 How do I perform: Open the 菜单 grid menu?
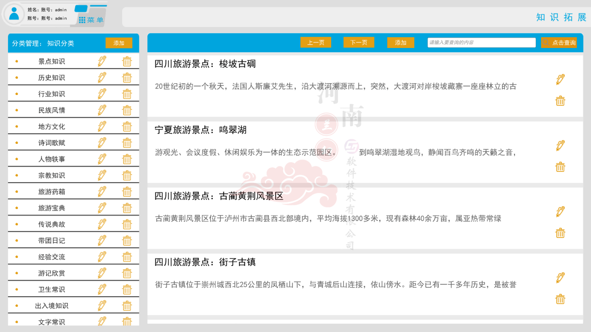coord(91,20)
